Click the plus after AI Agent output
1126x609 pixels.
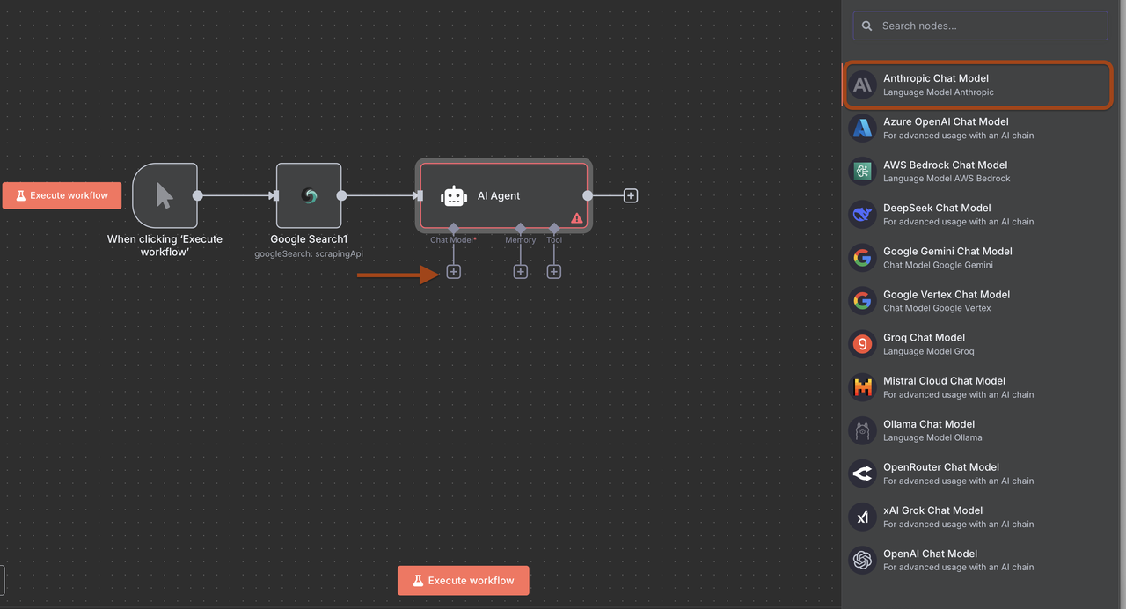[x=631, y=195]
